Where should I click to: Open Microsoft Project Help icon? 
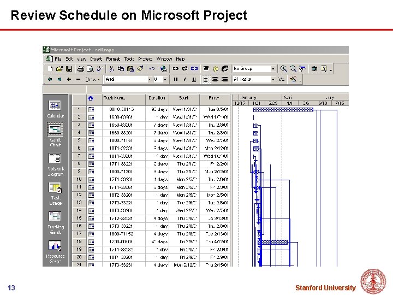(x=324, y=68)
